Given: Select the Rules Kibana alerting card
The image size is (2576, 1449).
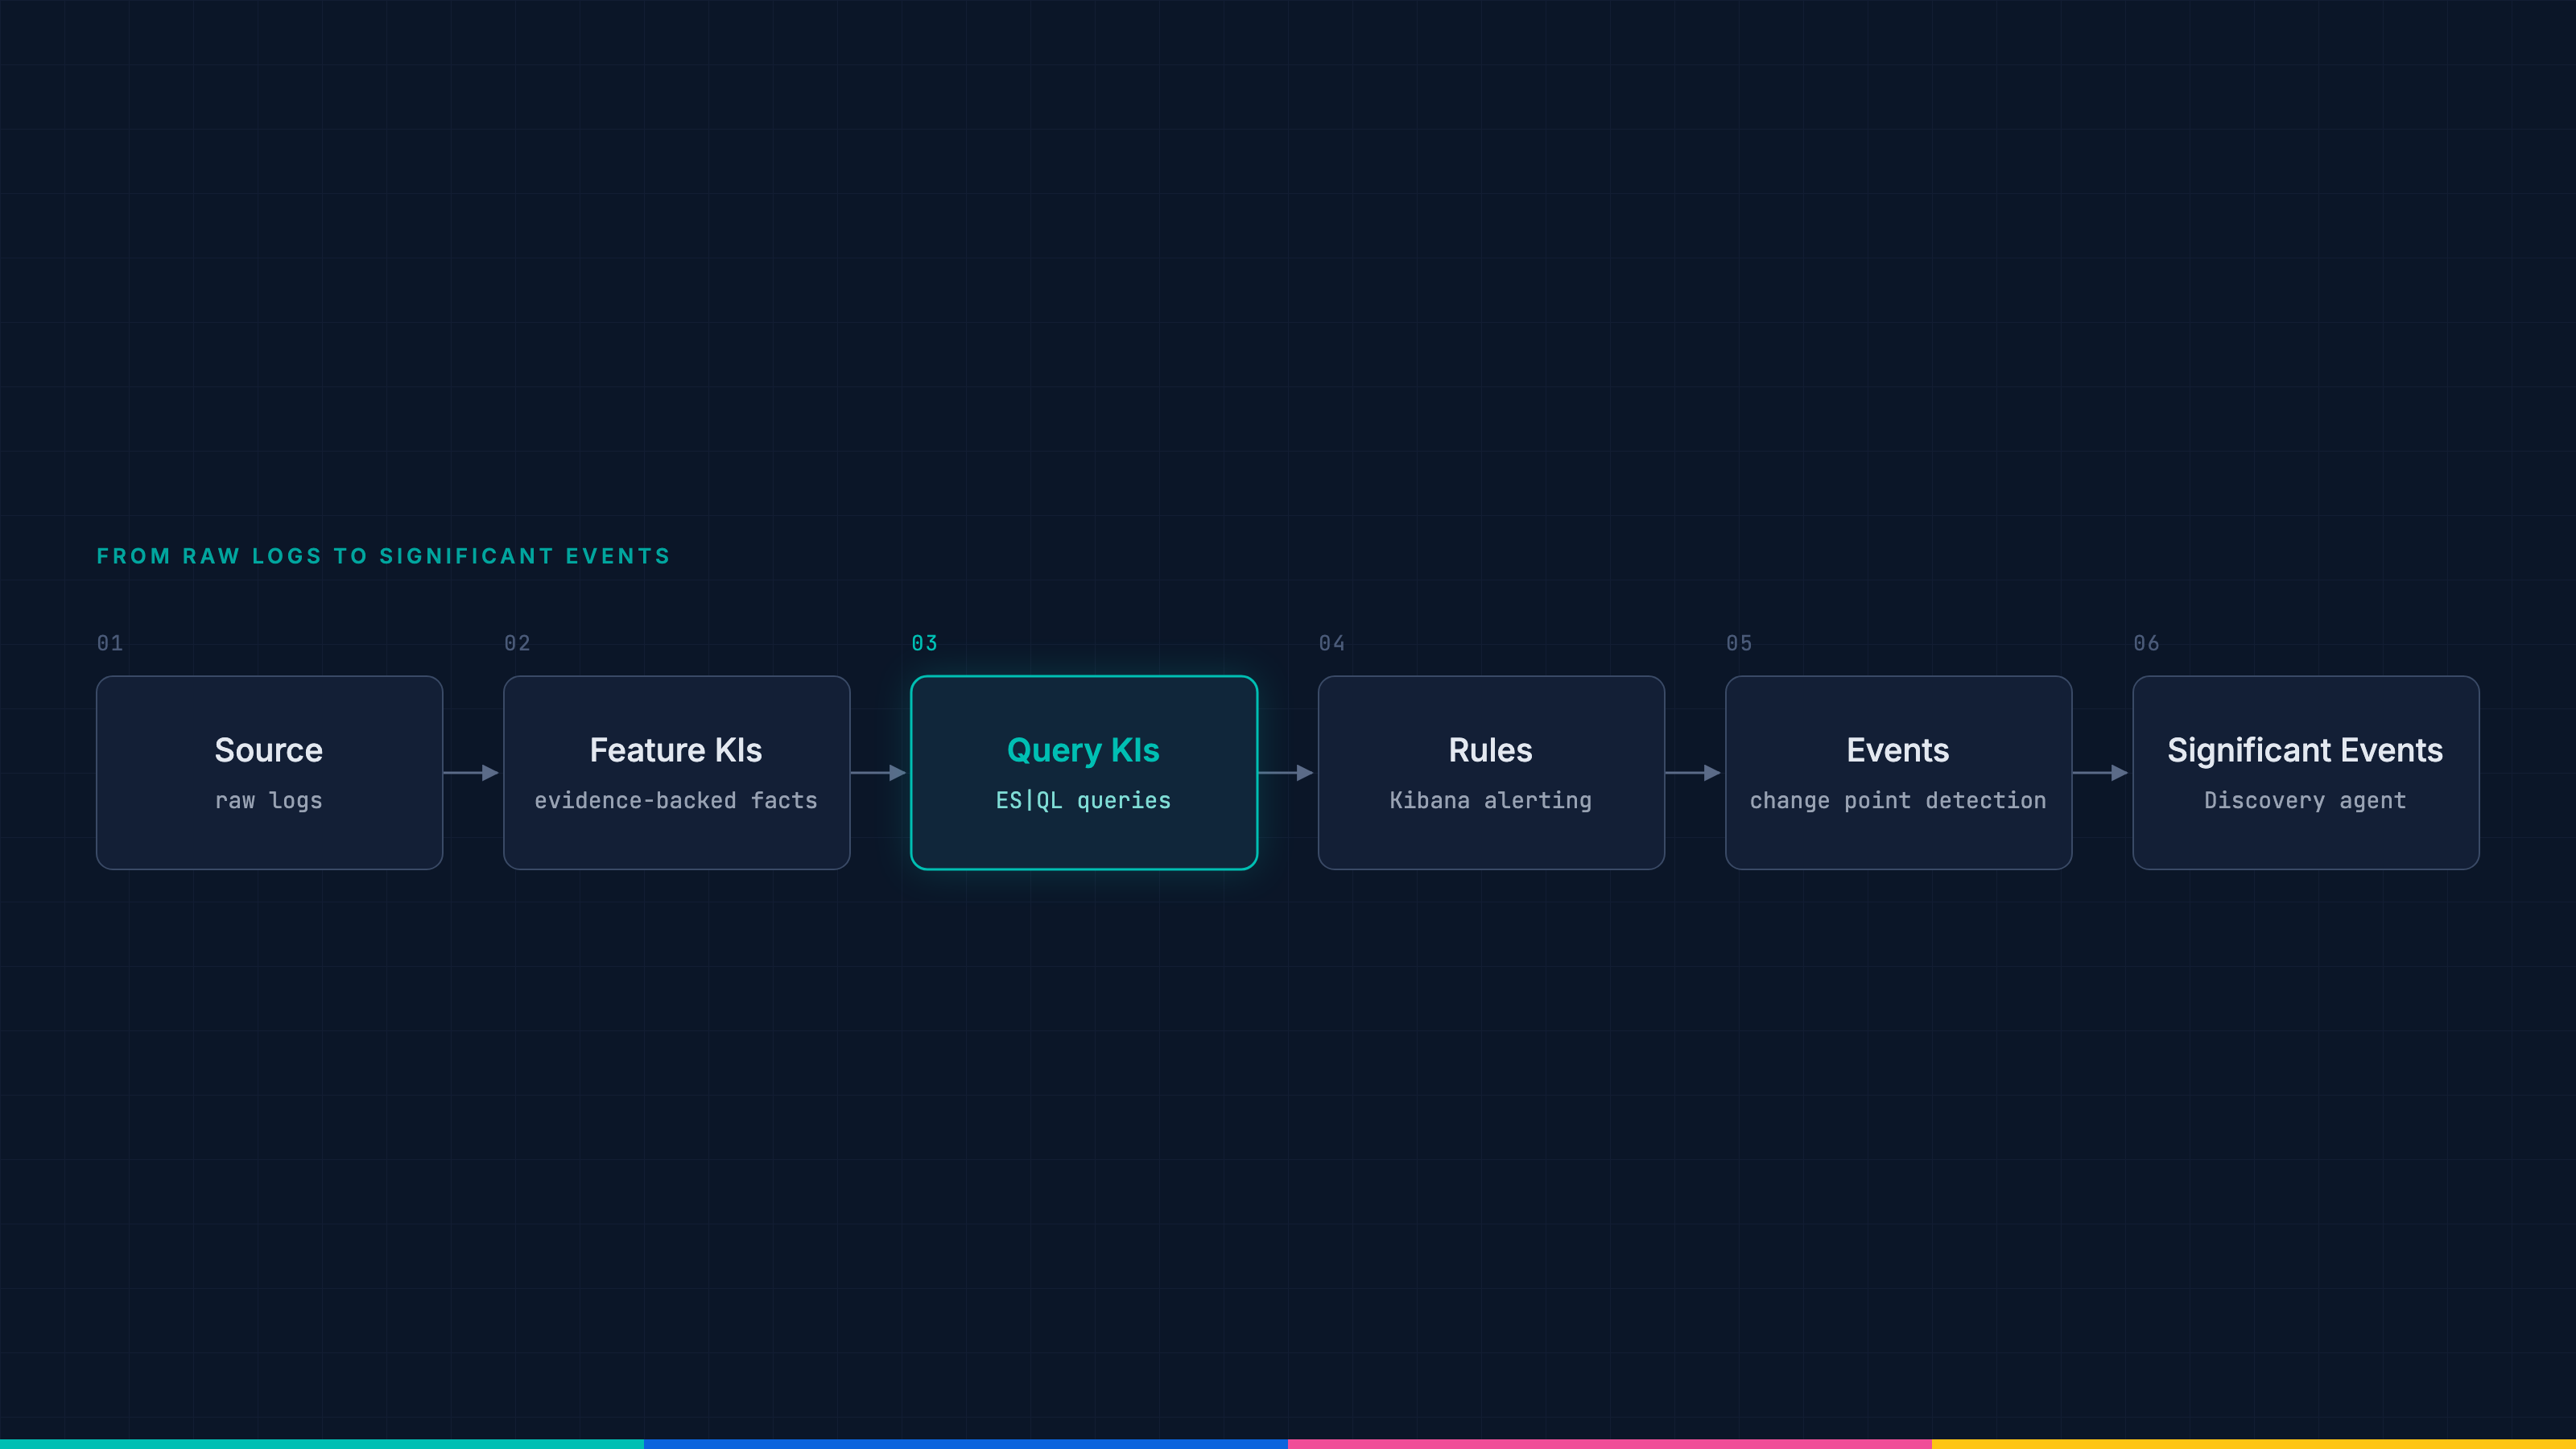Looking at the screenshot, I should 1491,772.
